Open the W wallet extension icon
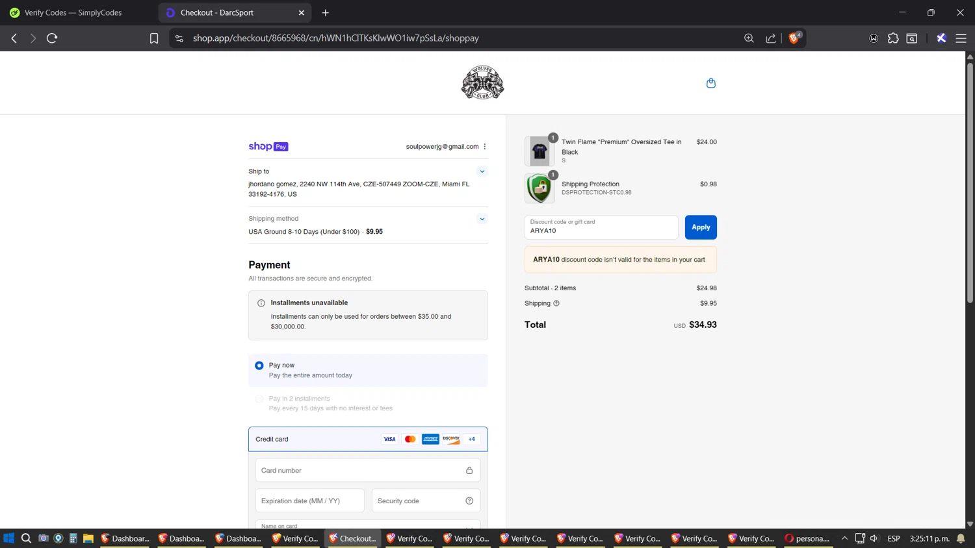 [874, 38]
